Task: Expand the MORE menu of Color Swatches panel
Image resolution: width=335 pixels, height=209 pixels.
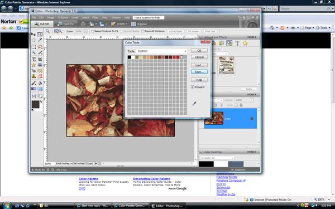Action: pos(252,152)
